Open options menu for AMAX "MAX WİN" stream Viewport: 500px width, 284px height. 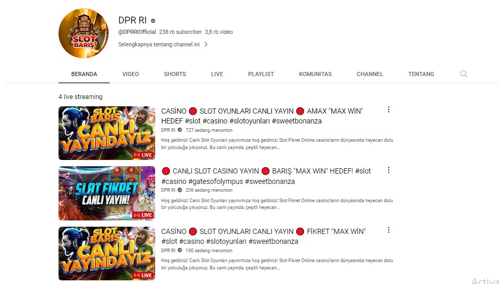click(388, 110)
